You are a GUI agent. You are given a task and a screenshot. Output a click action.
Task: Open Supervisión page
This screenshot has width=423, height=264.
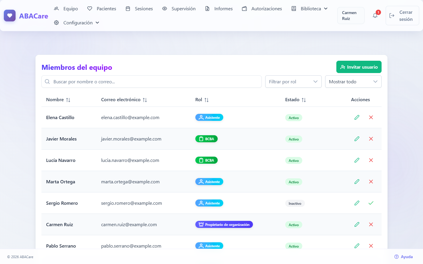179,9
